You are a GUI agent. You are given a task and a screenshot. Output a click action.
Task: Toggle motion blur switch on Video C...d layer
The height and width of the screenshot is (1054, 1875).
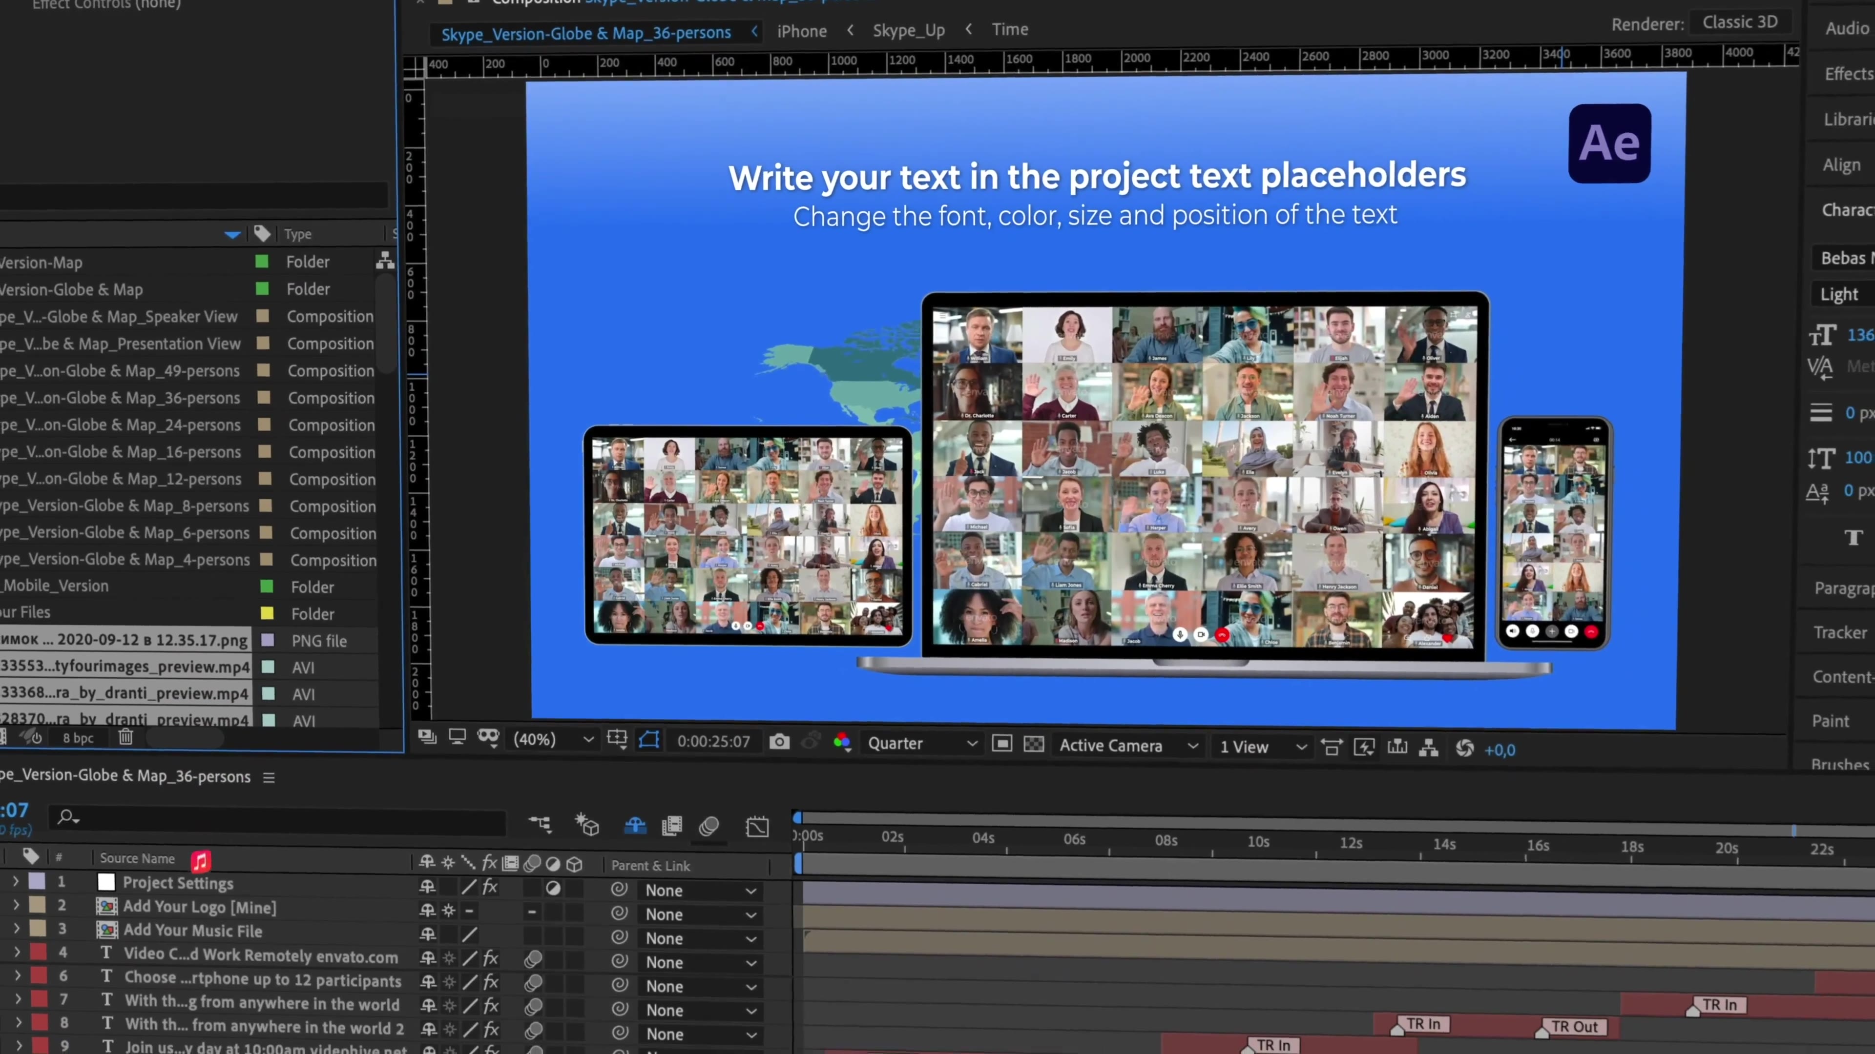pos(533,959)
